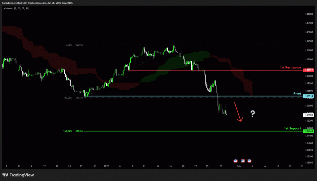Click the 100.00% (1.36421) Fibonacci label

73,98
